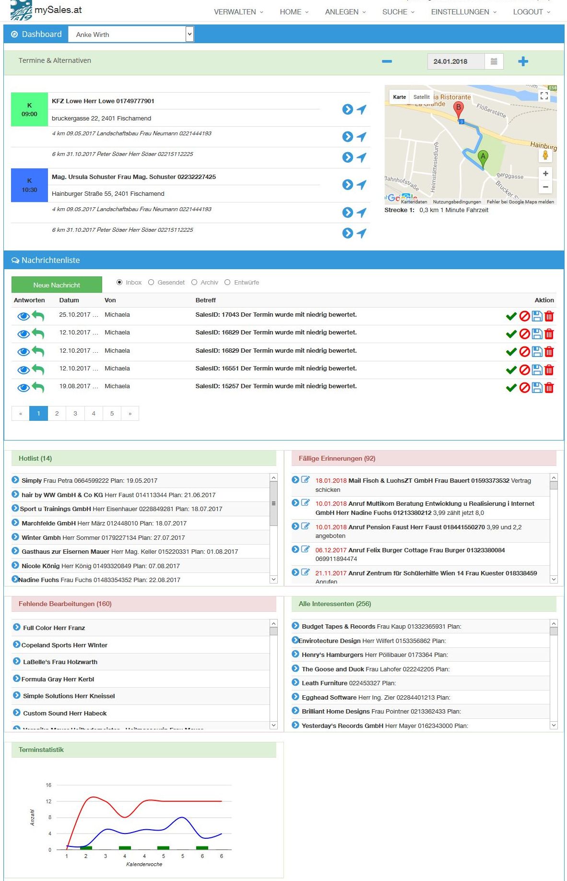This screenshot has width=567, height=881.
Task: Click navigation arrow icon for KFZ Lowe appointment
Action: pyautogui.click(x=362, y=109)
